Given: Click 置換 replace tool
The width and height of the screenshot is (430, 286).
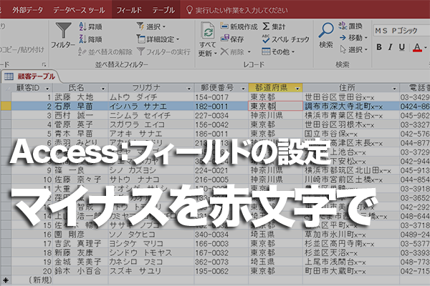Looking at the screenshot, I should pyautogui.click(x=350, y=26).
